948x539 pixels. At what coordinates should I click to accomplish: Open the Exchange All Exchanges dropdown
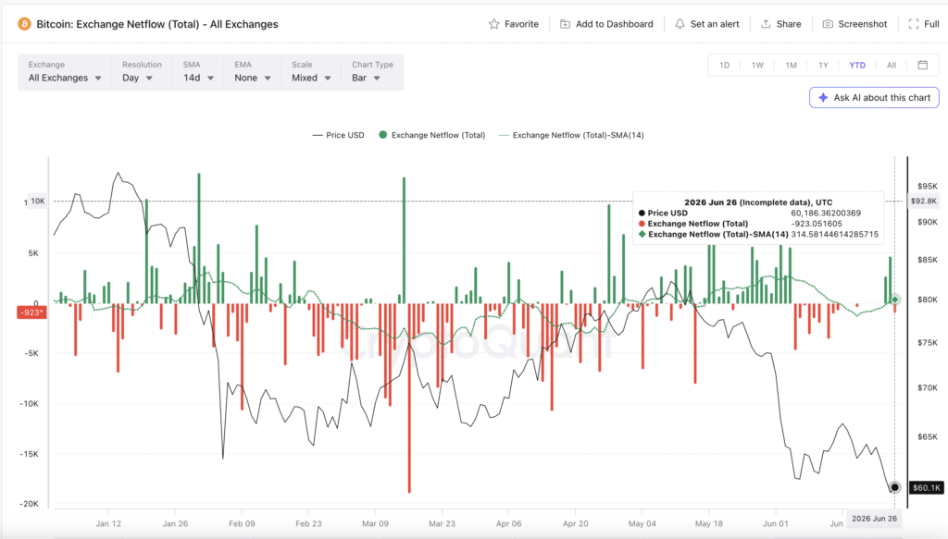[65, 72]
